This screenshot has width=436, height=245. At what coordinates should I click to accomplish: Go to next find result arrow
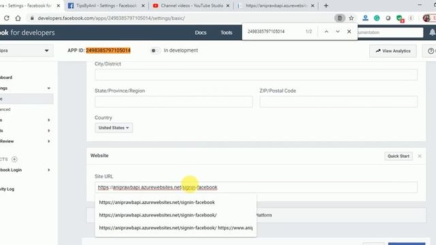(338, 32)
